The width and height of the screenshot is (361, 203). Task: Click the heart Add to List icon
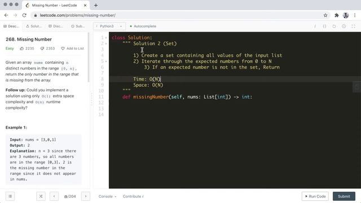[63, 48]
